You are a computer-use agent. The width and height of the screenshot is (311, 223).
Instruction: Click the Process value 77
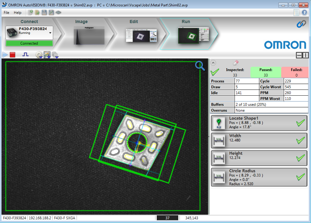pyautogui.click(x=247, y=81)
